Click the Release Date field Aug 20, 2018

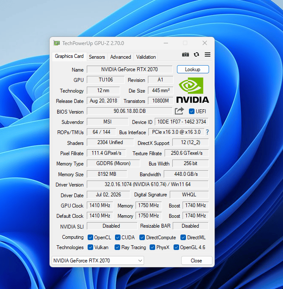[x=103, y=101]
